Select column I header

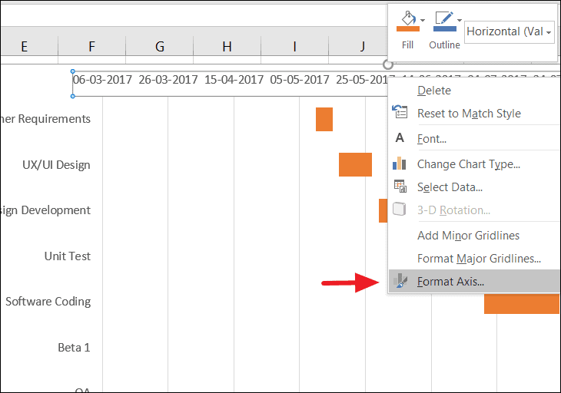tap(294, 47)
